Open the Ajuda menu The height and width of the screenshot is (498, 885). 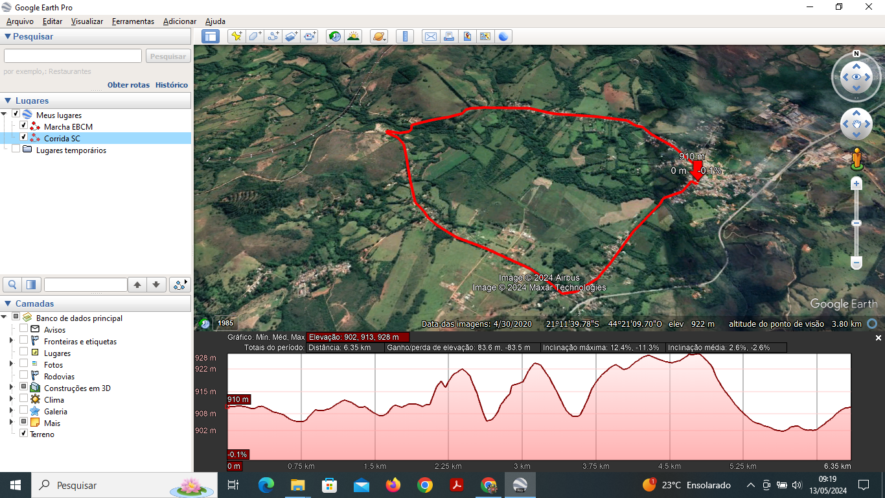(x=215, y=21)
